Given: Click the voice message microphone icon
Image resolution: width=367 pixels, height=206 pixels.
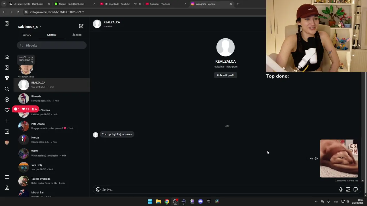Looking at the screenshot, I should pyautogui.click(x=341, y=189).
